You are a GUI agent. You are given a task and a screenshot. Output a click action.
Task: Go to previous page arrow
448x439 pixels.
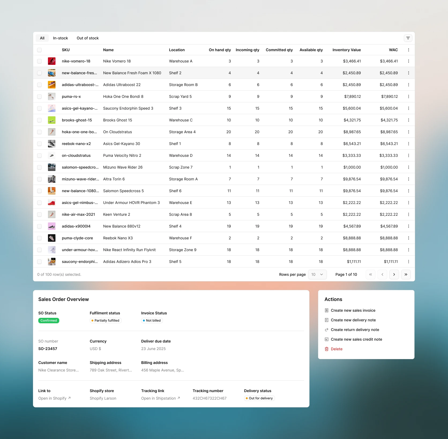[382, 274]
